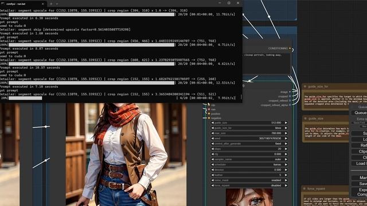
Task: Open the Manager button in menu panel
Action: point(360,178)
